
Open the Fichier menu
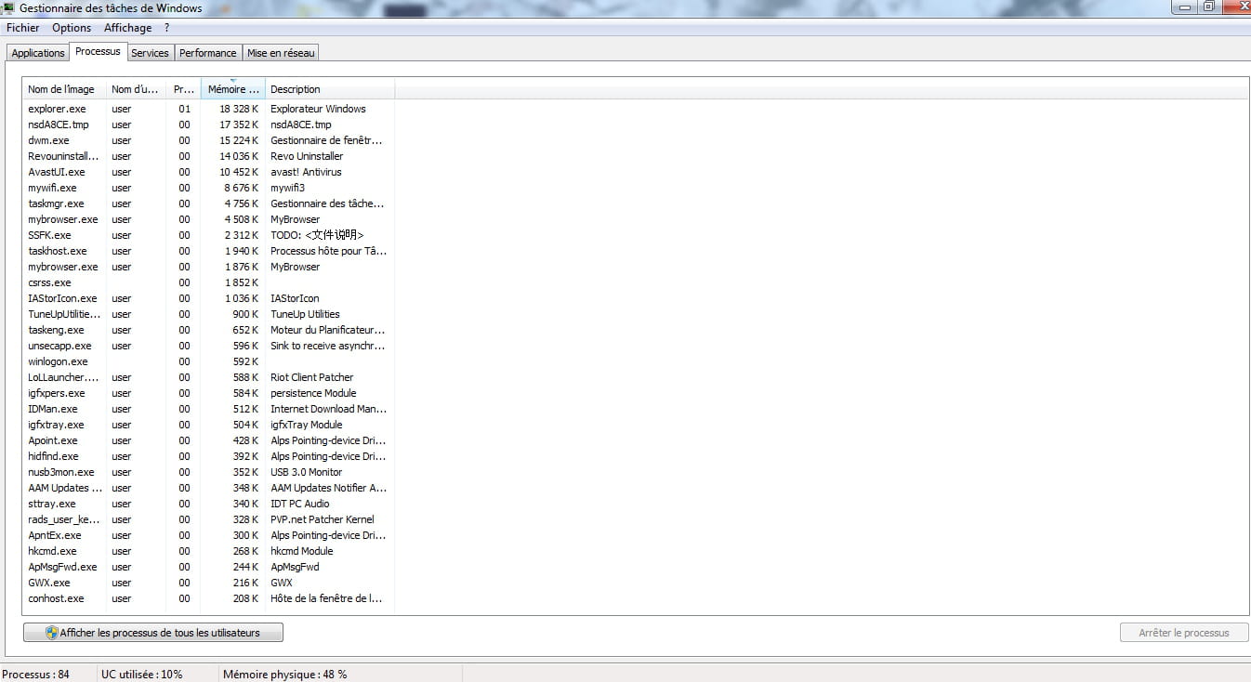click(22, 28)
